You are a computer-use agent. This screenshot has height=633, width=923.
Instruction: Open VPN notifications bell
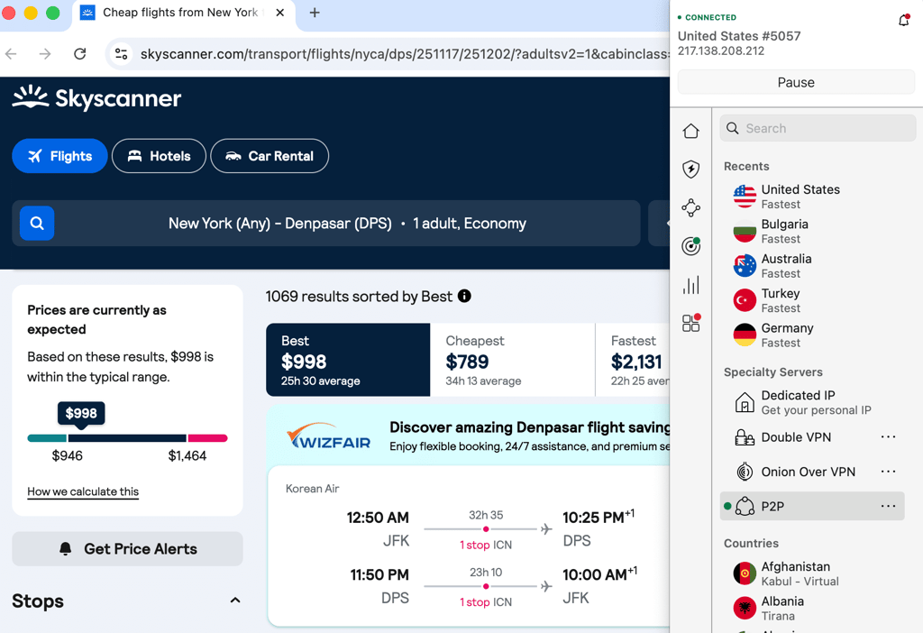click(x=903, y=21)
